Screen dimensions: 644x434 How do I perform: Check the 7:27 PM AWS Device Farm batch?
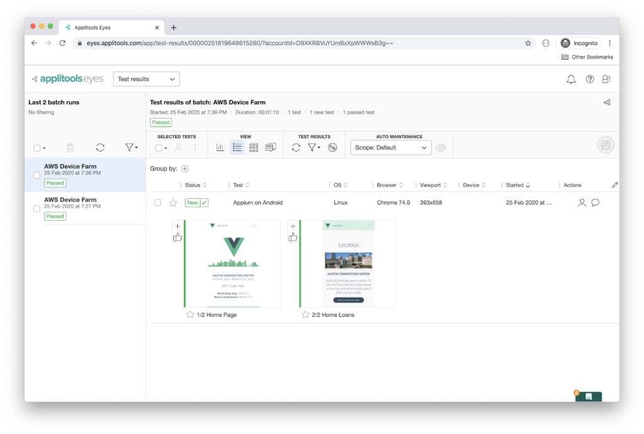(x=36, y=208)
